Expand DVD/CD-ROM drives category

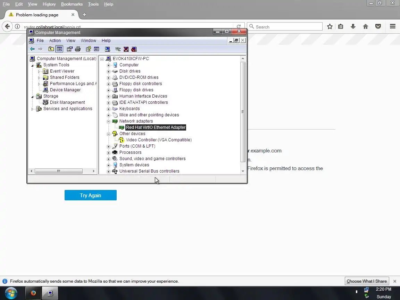click(x=108, y=77)
